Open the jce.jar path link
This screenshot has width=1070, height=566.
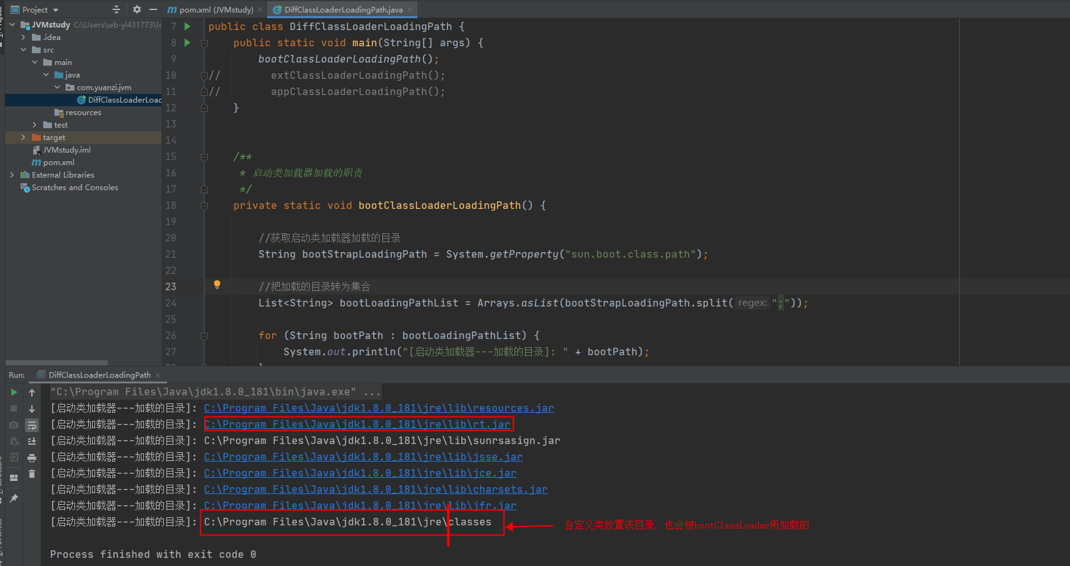pyautogui.click(x=360, y=473)
